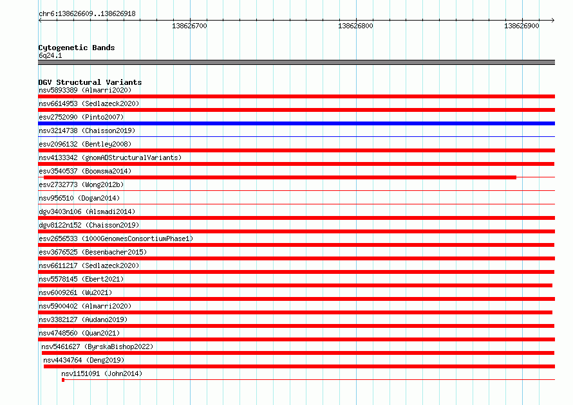573x405 pixels.
Task: Select dgv8122n152 (Chaisson2019) label
Action: [89, 225]
